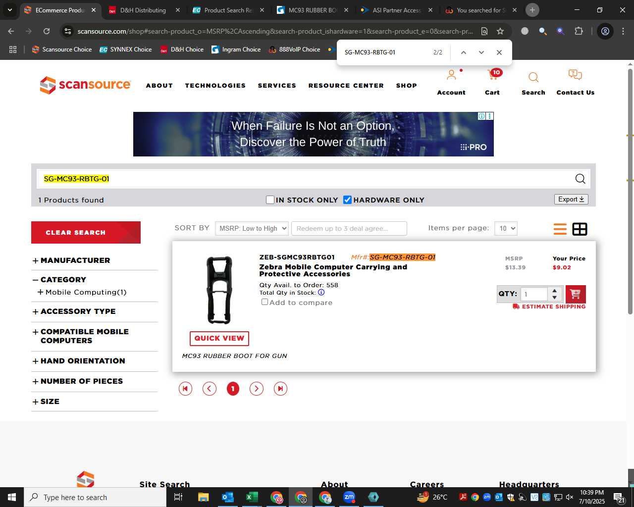Click Redeem deal agreements input field
634x507 pixels.
349,228
